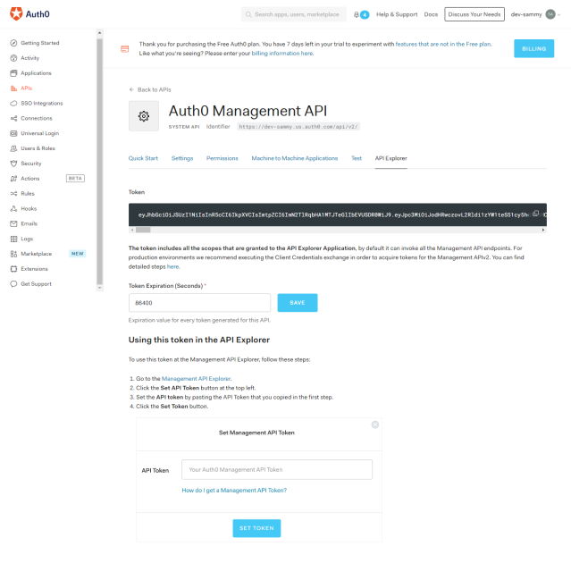Close Set Management API Token dialog X
This screenshot has width=571, height=563.
coord(374,424)
